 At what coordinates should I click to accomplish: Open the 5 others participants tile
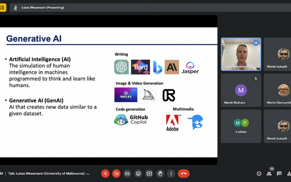241,126
